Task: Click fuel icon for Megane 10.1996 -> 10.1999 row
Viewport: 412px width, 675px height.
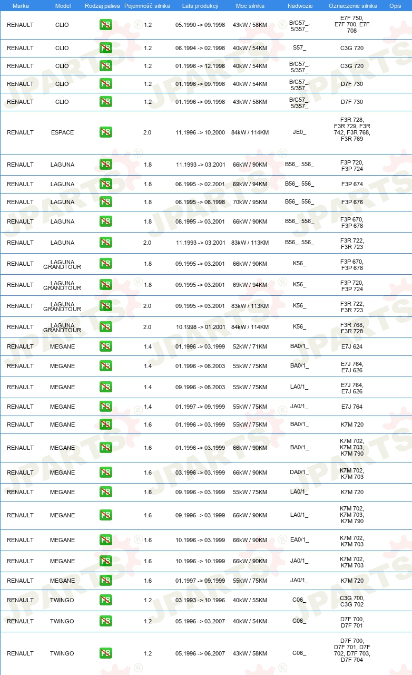Action: tap(105, 561)
